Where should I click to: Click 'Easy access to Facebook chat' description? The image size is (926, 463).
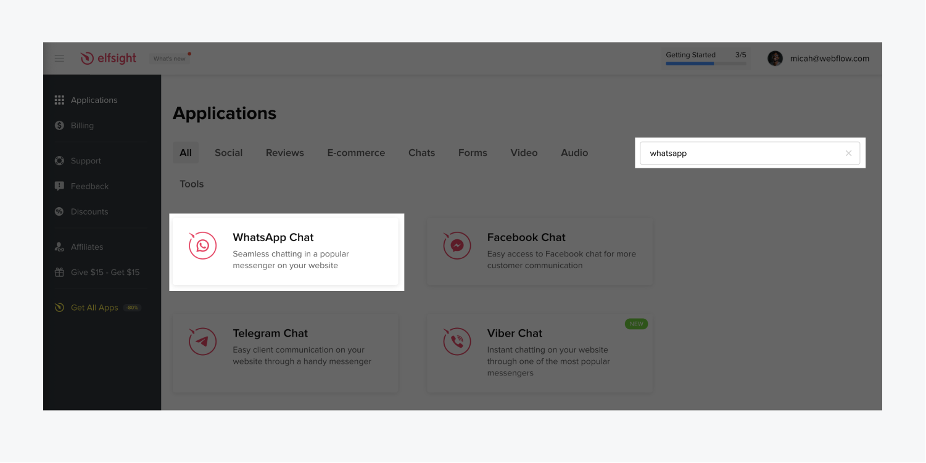click(x=561, y=260)
